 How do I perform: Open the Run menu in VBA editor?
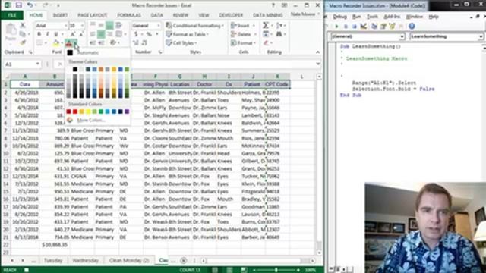click(x=356, y=17)
